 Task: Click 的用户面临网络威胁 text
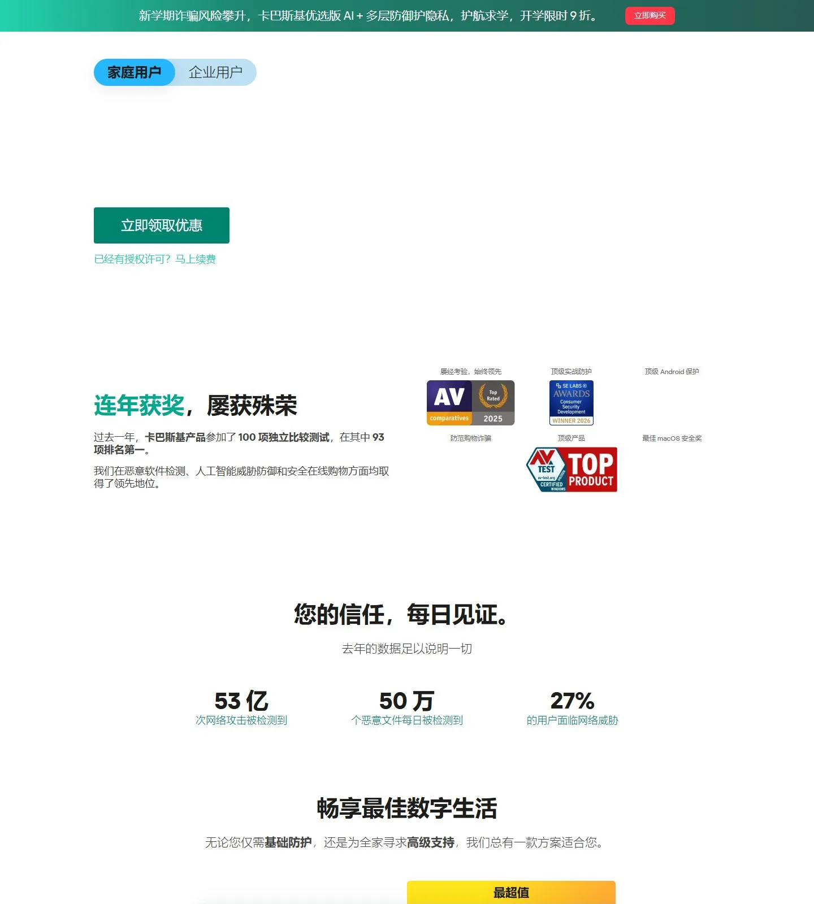(573, 720)
